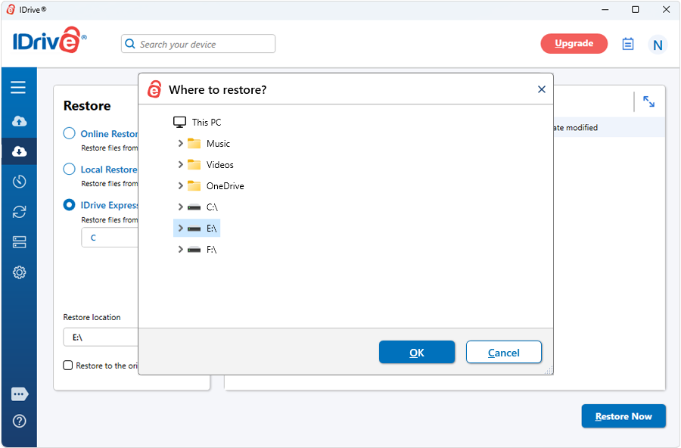Click the Cancel button in the dialog
Image resolution: width=681 pixels, height=448 pixels.
(504, 353)
